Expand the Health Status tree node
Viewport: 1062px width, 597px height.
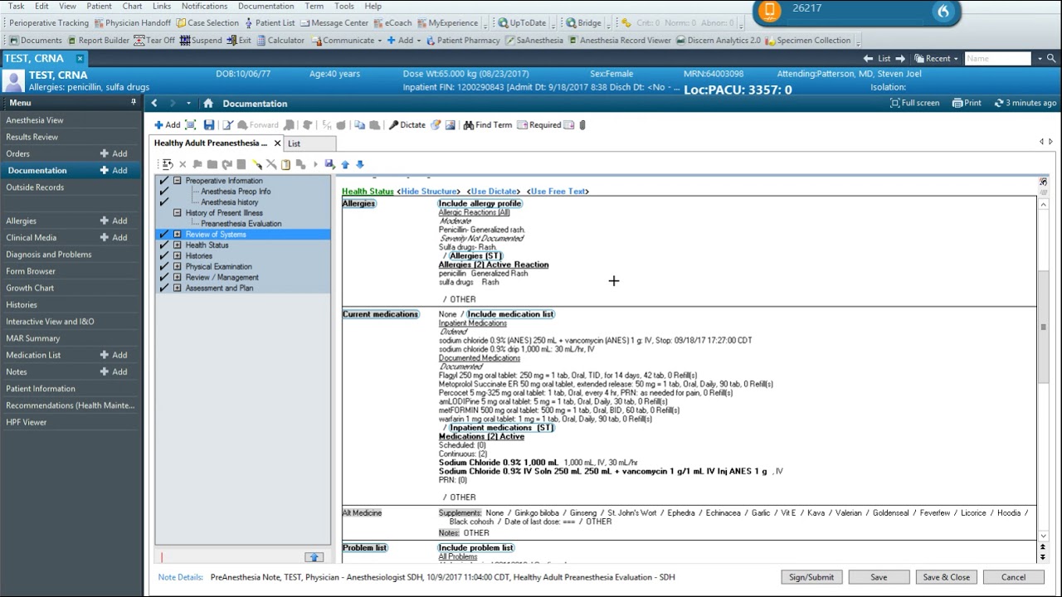pyautogui.click(x=177, y=245)
